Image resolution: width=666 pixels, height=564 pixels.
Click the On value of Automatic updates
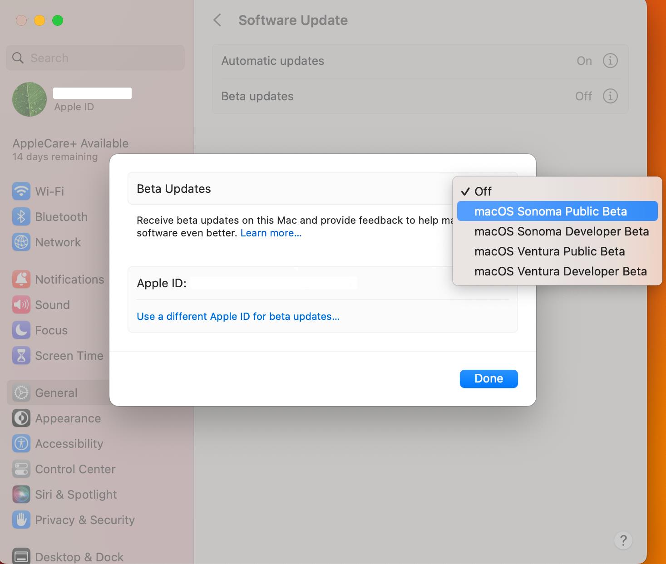tap(584, 60)
